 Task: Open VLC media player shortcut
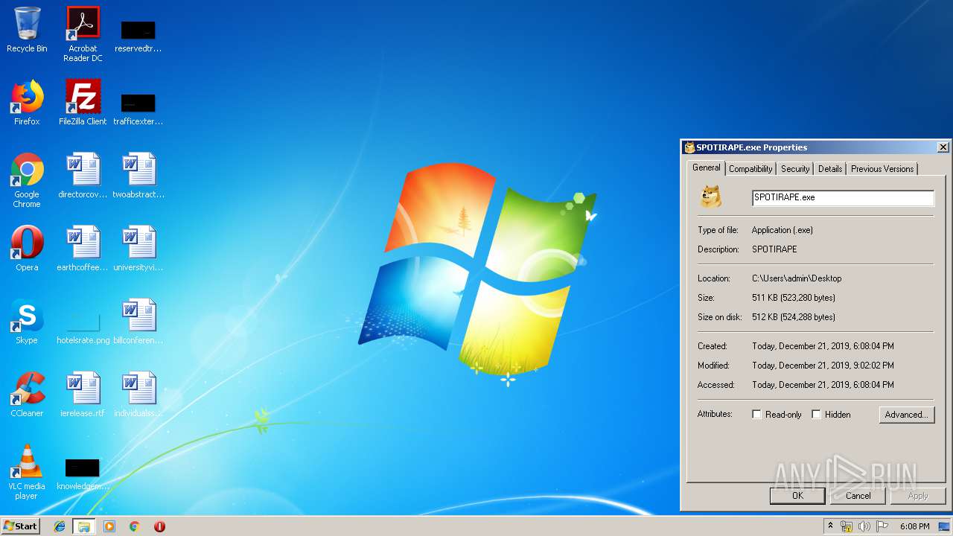pos(27,472)
